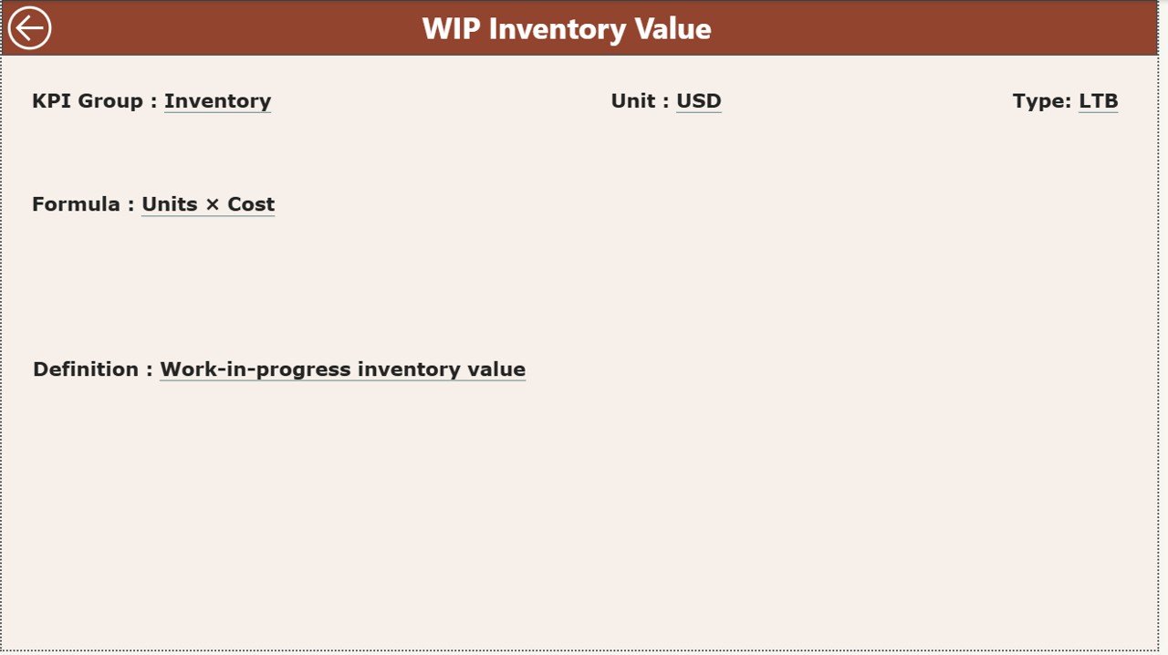Viewport: 1168px width, 655px height.
Task: Click the back arrow icon
Action: 29,28
